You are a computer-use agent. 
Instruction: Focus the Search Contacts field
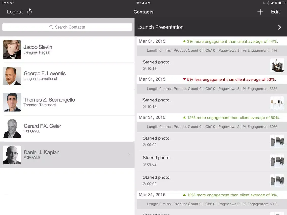(67, 27)
